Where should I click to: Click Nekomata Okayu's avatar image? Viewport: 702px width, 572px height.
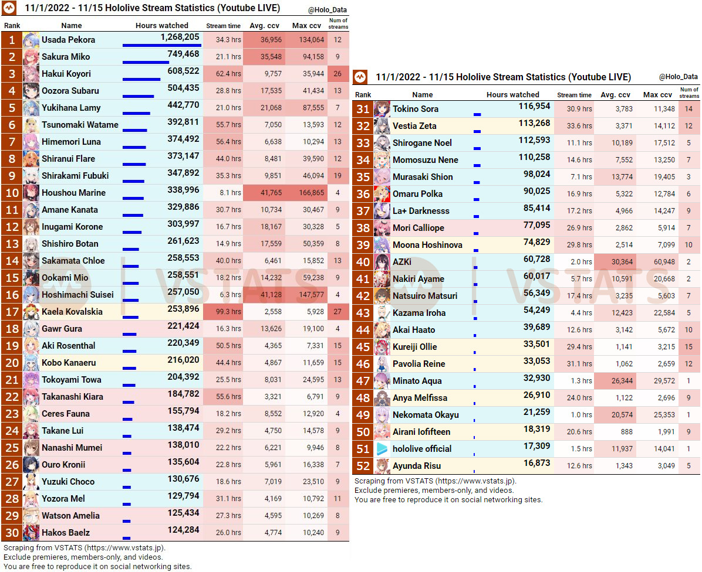(382, 415)
